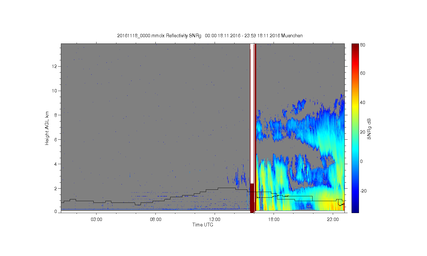The image size is (427, 256).
Task: Click the 18:00 time tick label
Action: point(274,219)
